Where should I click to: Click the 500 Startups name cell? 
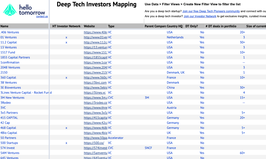(9, 143)
